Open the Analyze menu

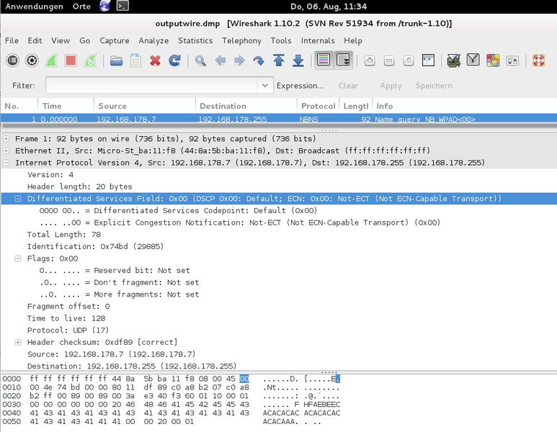pyautogui.click(x=153, y=40)
